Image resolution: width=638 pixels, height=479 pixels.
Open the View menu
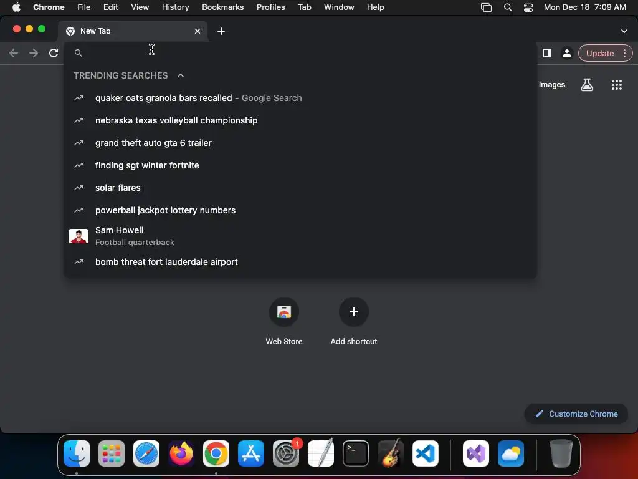click(140, 7)
